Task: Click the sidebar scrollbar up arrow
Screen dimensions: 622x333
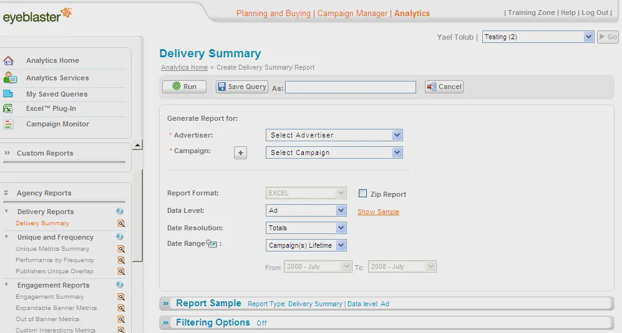Action: pyautogui.click(x=137, y=145)
